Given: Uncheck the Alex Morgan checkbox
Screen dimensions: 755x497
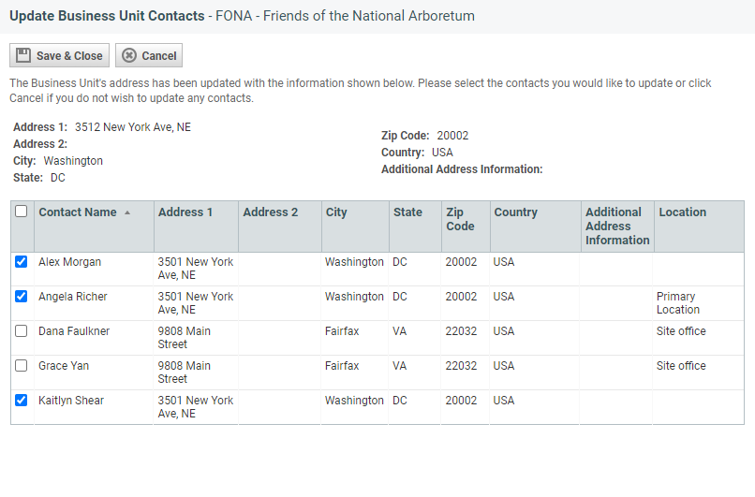Looking at the screenshot, I should click(x=22, y=261).
